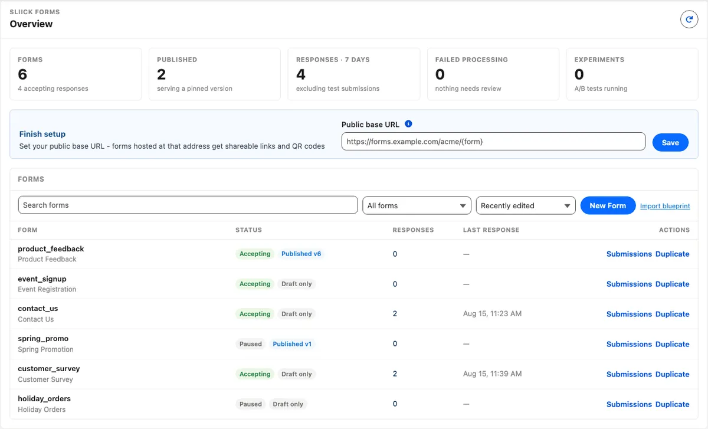Select the customer_survey form name
The width and height of the screenshot is (708, 429).
coord(49,368)
